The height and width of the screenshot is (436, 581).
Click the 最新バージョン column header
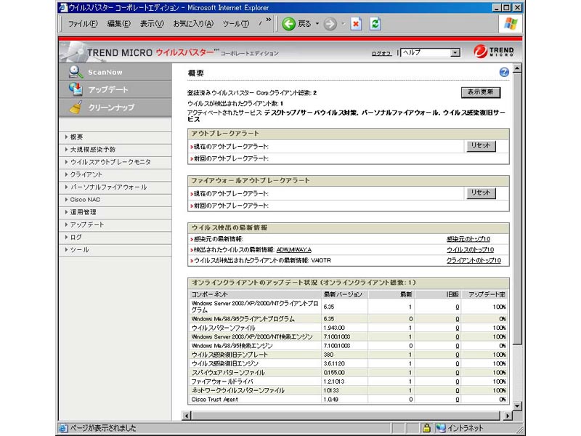click(343, 294)
